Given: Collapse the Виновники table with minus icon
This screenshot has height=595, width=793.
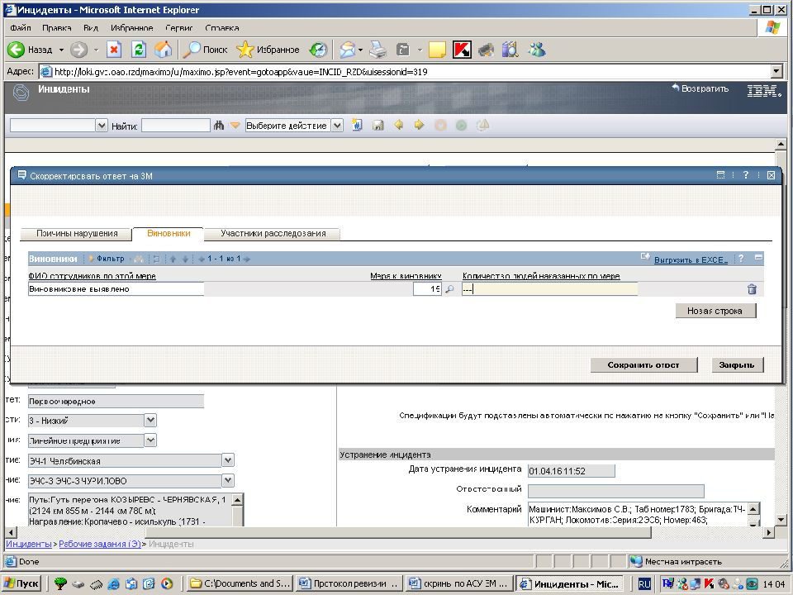Looking at the screenshot, I should [758, 258].
